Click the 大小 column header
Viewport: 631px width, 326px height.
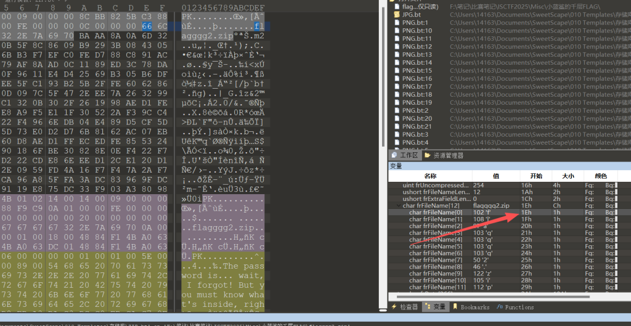pos(566,176)
